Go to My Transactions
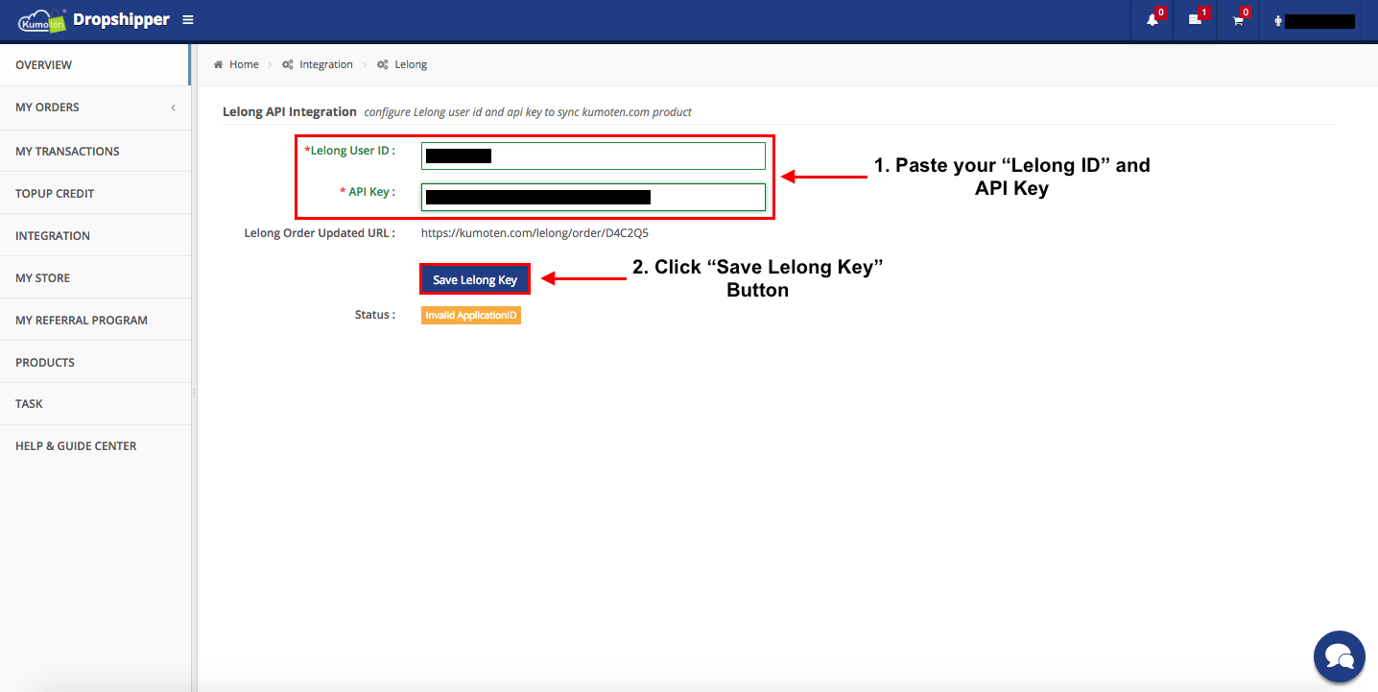Image resolution: width=1378 pixels, height=692 pixels. [x=95, y=151]
